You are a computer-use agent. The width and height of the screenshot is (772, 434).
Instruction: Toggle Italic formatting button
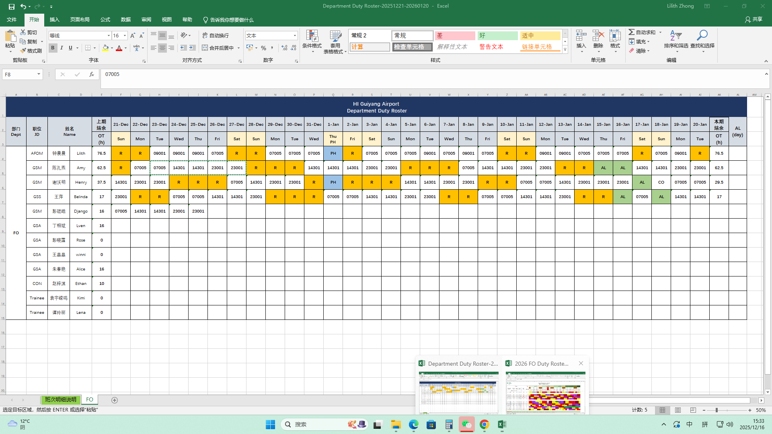pos(62,48)
